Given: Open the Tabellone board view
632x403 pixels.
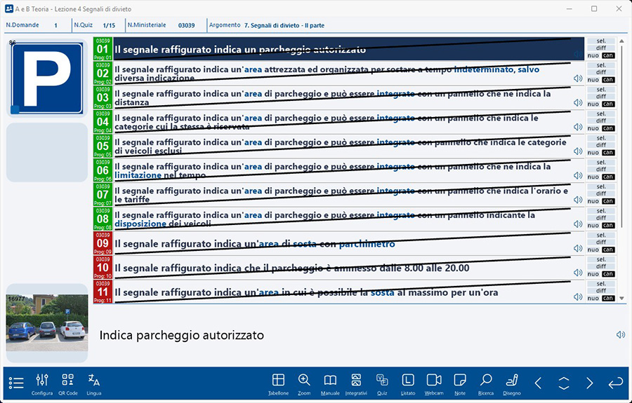Looking at the screenshot, I should pos(278,383).
